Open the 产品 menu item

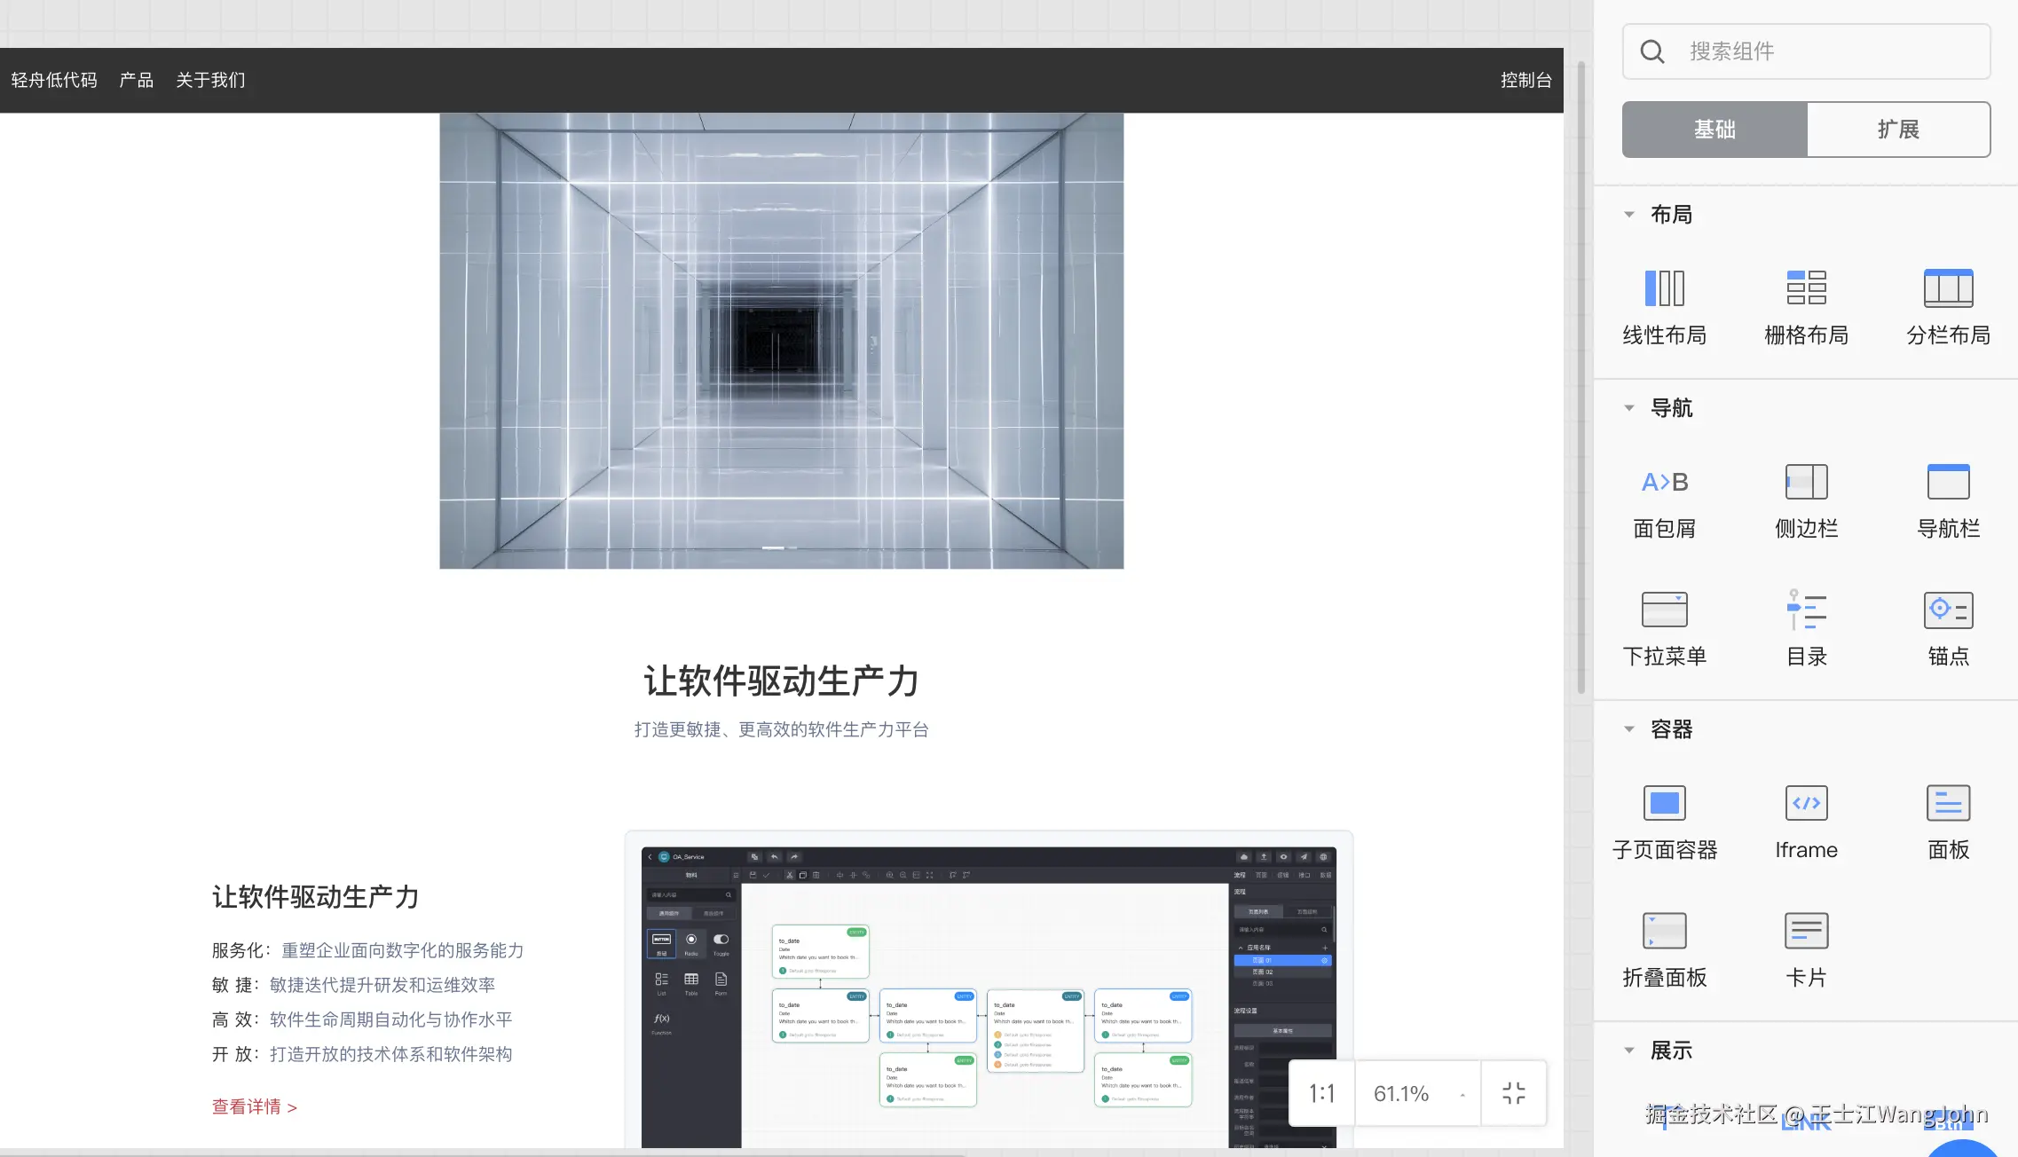tap(134, 80)
